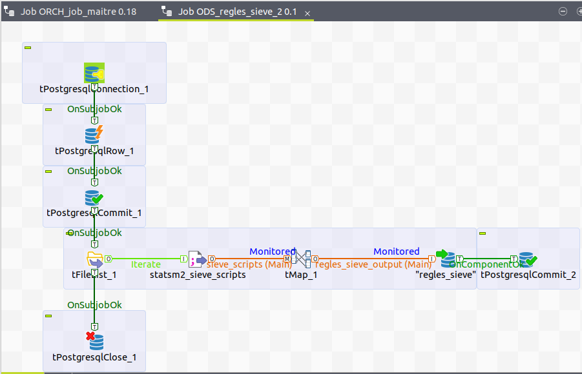Screen dimensions: 582x374
Task: Collapse the tFileList_1 subjob
Action: (x=69, y=233)
